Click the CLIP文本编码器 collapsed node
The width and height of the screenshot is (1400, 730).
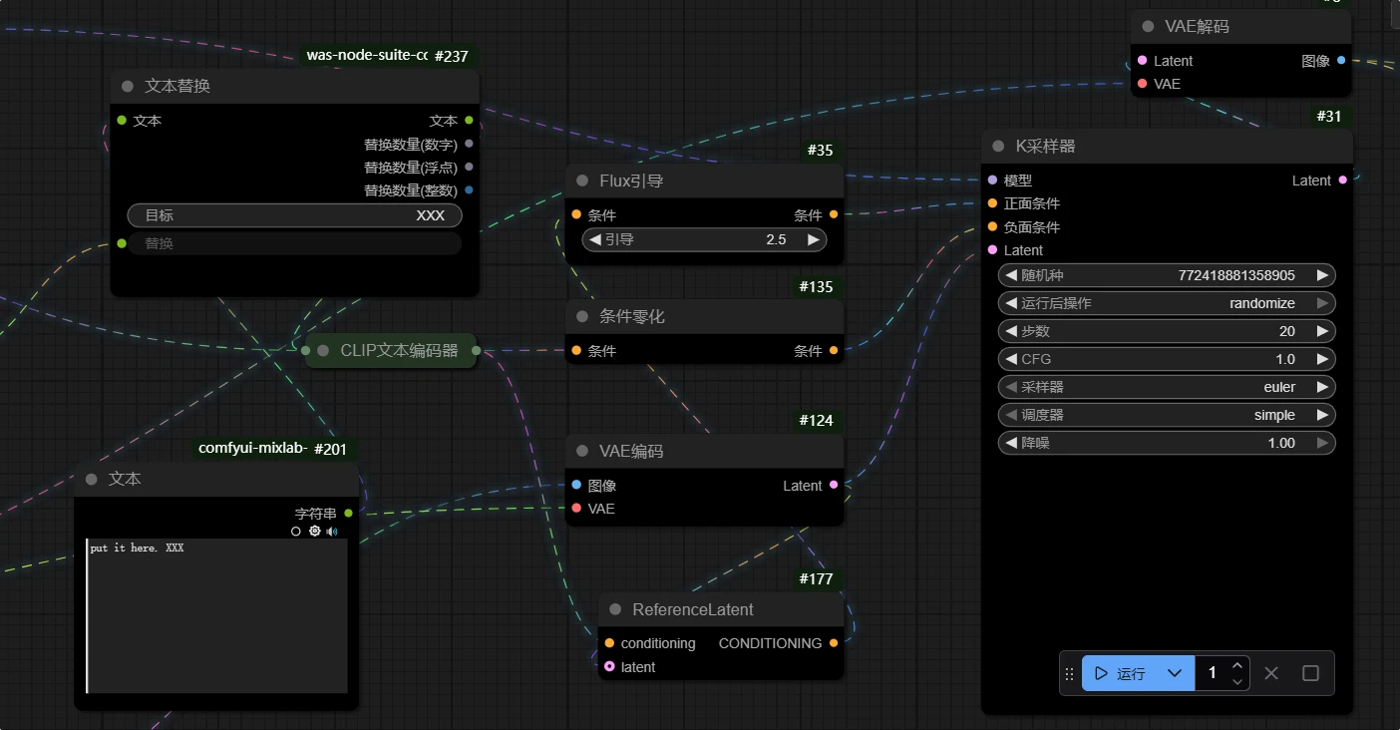pos(399,350)
